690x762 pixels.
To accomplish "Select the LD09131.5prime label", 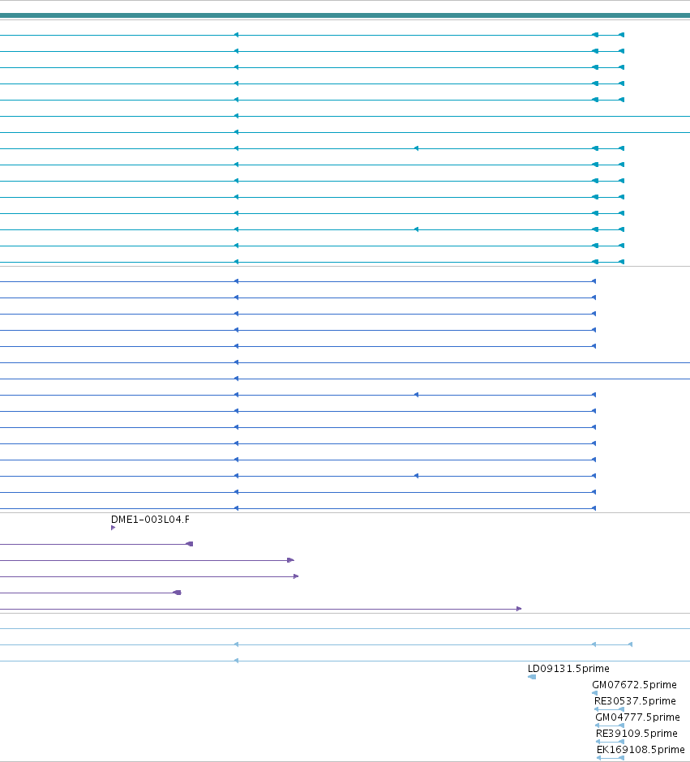I will click(568, 669).
